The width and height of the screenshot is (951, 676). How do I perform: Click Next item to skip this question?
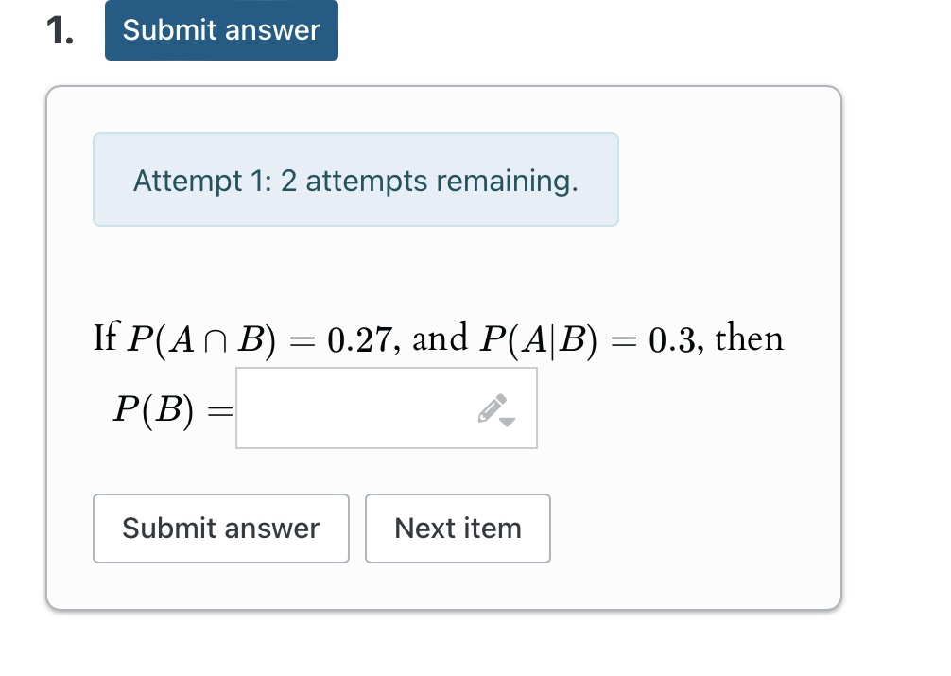458,528
